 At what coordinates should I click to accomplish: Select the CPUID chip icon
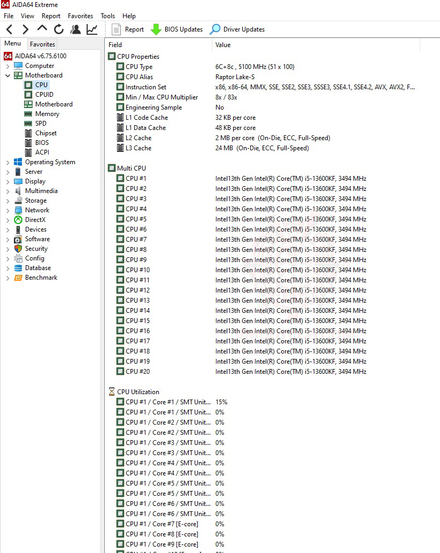pos(28,95)
